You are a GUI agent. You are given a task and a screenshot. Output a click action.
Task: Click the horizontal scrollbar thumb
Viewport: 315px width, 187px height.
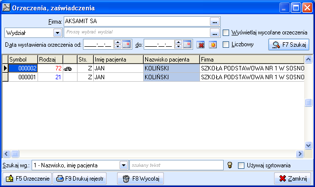[15, 154]
